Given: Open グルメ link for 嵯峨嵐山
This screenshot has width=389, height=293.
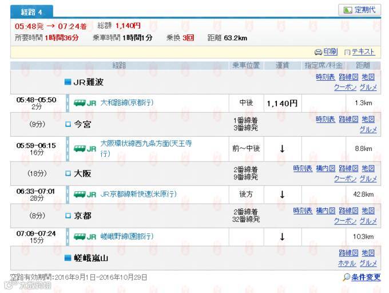Looking at the screenshot, I should coord(368,263).
